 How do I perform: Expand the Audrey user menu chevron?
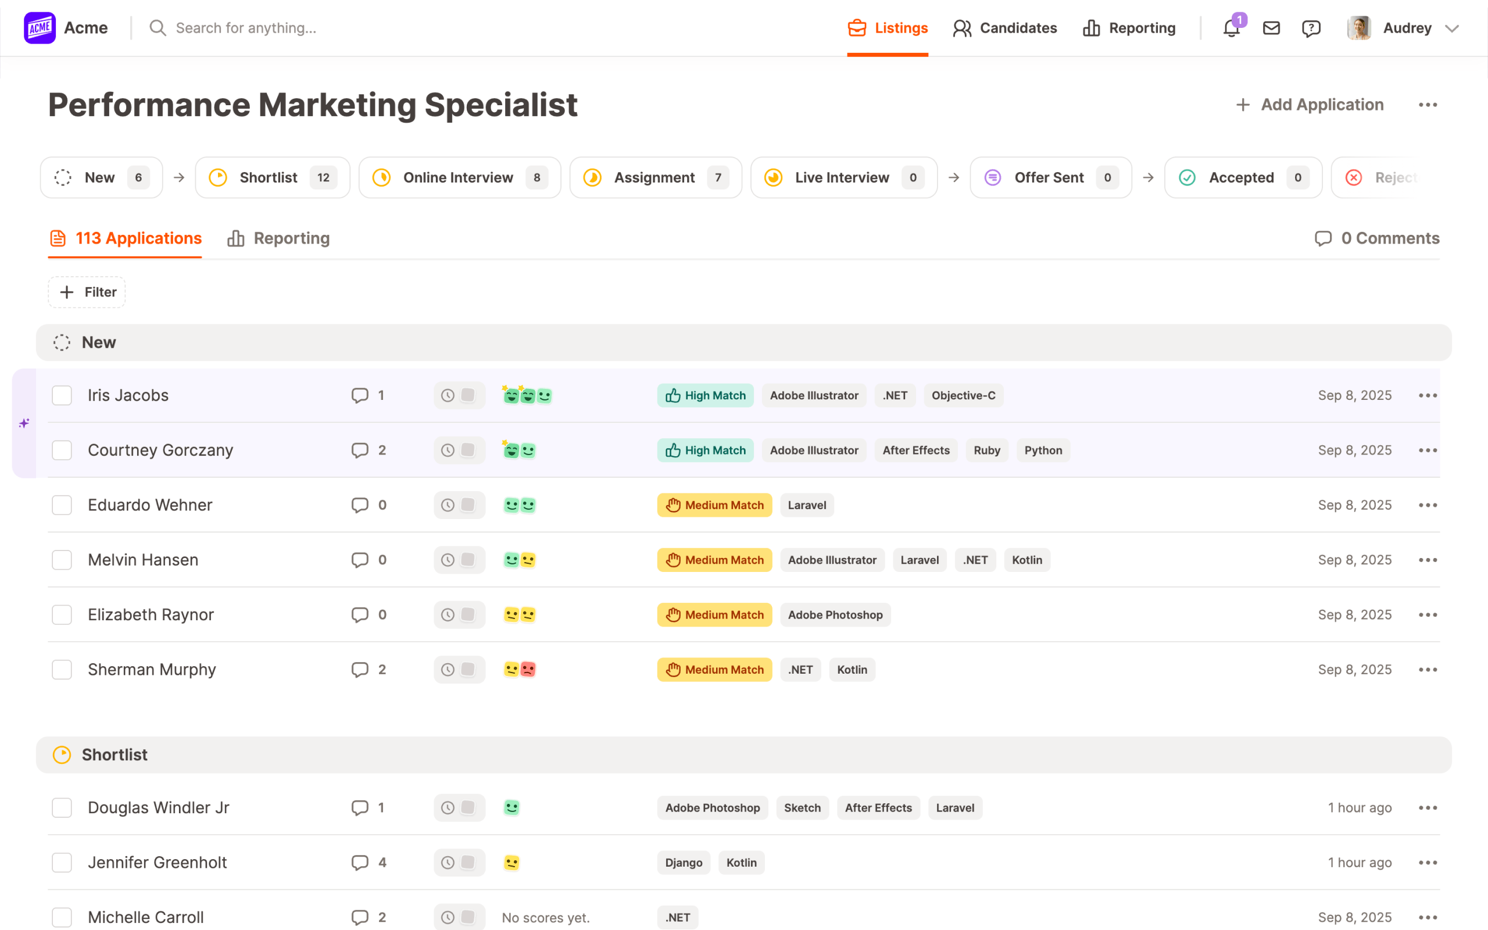(x=1452, y=28)
